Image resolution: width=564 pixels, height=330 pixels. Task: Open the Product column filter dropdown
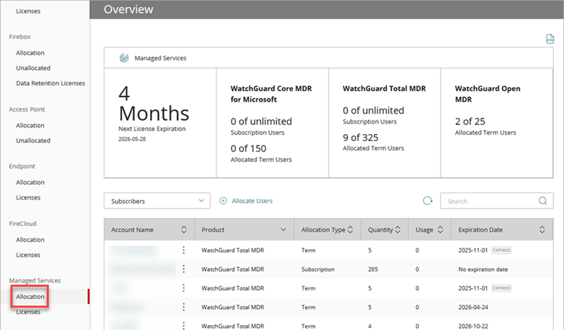click(283, 230)
